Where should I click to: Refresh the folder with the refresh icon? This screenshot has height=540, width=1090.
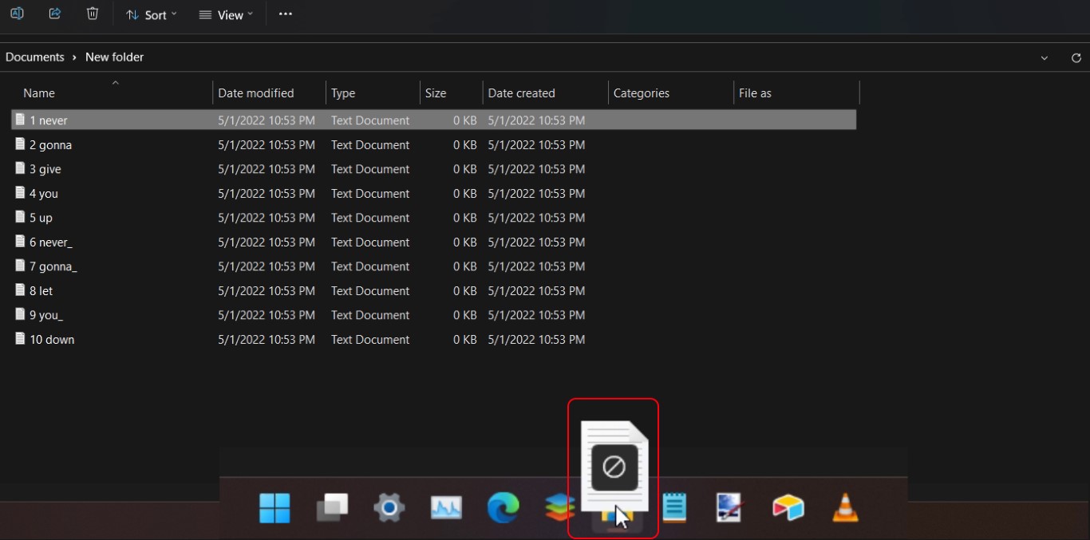[1076, 58]
